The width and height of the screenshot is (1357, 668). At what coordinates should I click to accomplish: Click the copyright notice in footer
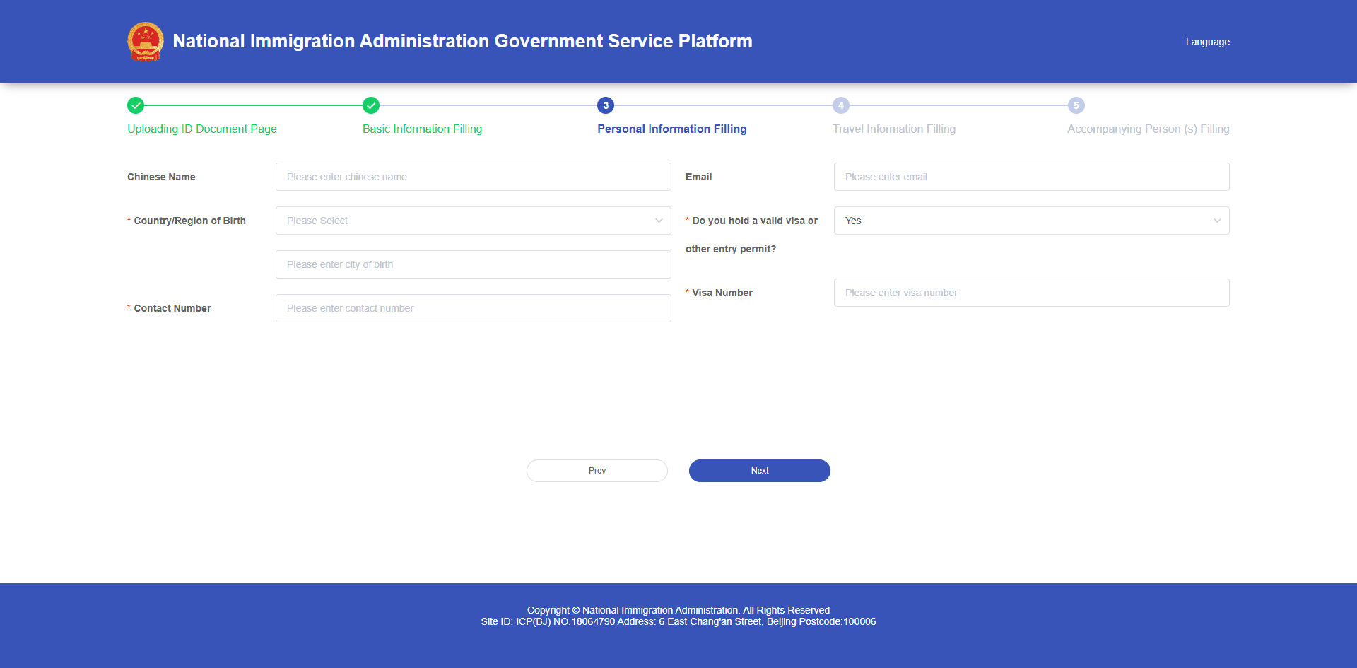(x=678, y=610)
